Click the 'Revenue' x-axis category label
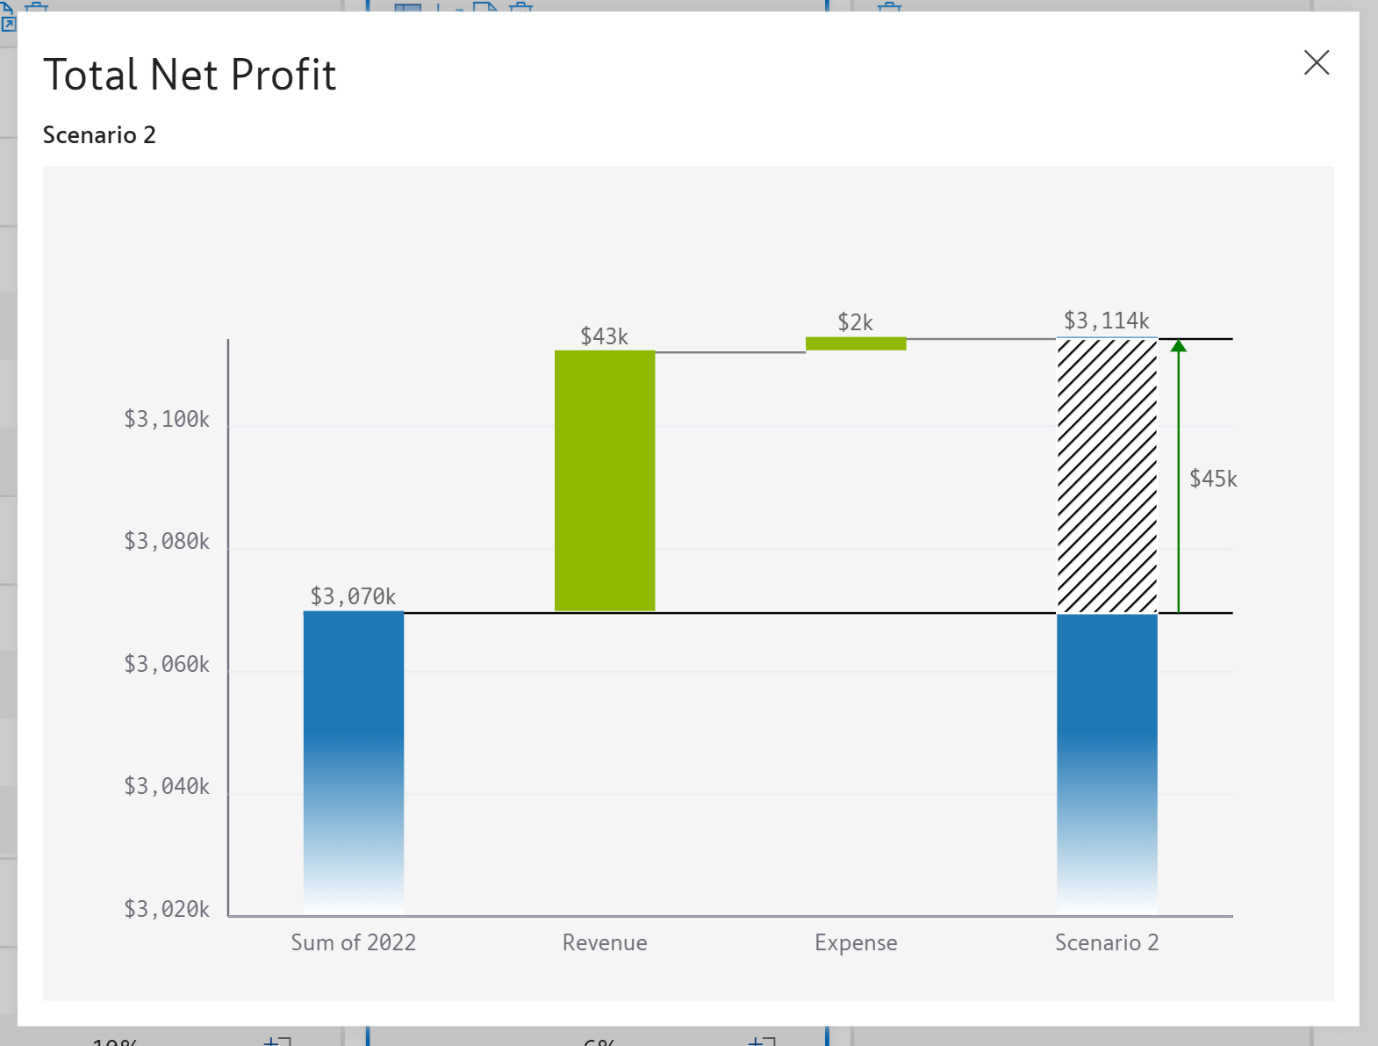This screenshot has height=1046, width=1378. (605, 942)
